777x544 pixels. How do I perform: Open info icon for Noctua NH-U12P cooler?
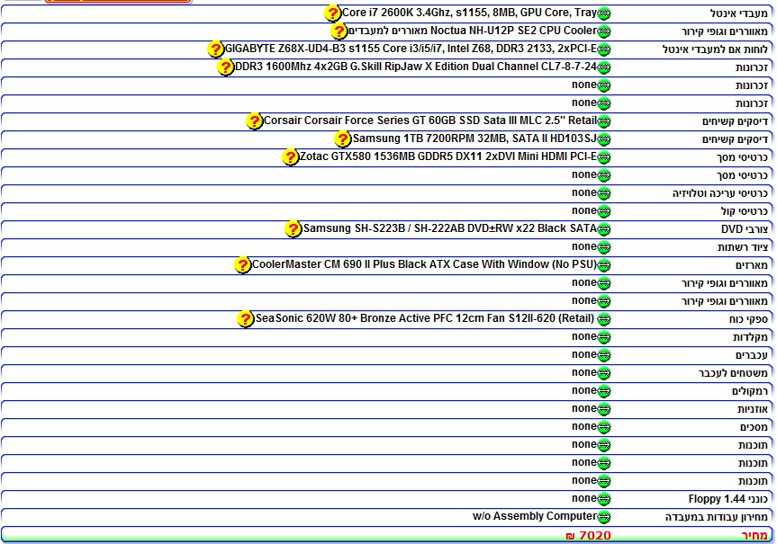(x=339, y=31)
